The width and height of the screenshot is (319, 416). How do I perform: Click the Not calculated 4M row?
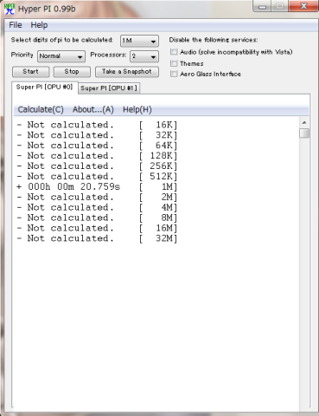pyautogui.click(x=97, y=207)
